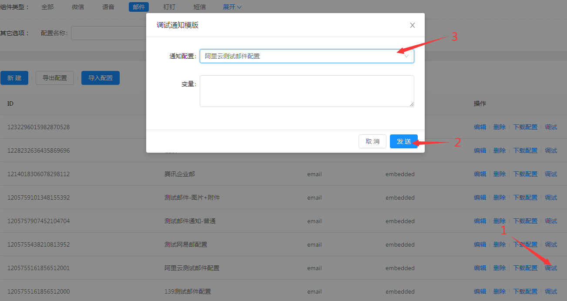
Task: Click 编辑 for 腾讯企业邮 row
Action: point(480,174)
